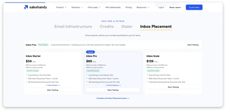Image resolution: width=226 pixels, height=111 pixels.
Task: Show 4 more features in Inbox Pro
Action: coord(113,85)
